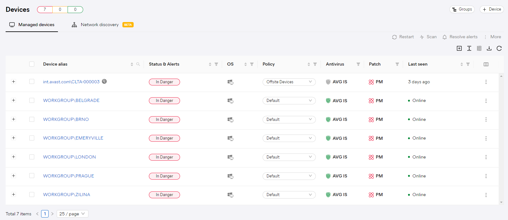Screen dimensions: 508x220
Task: Filter the Policy column
Action: [x=315, y=64]
